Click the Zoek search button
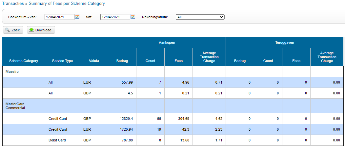Screen dimensions: 345x146 point(13,30)
